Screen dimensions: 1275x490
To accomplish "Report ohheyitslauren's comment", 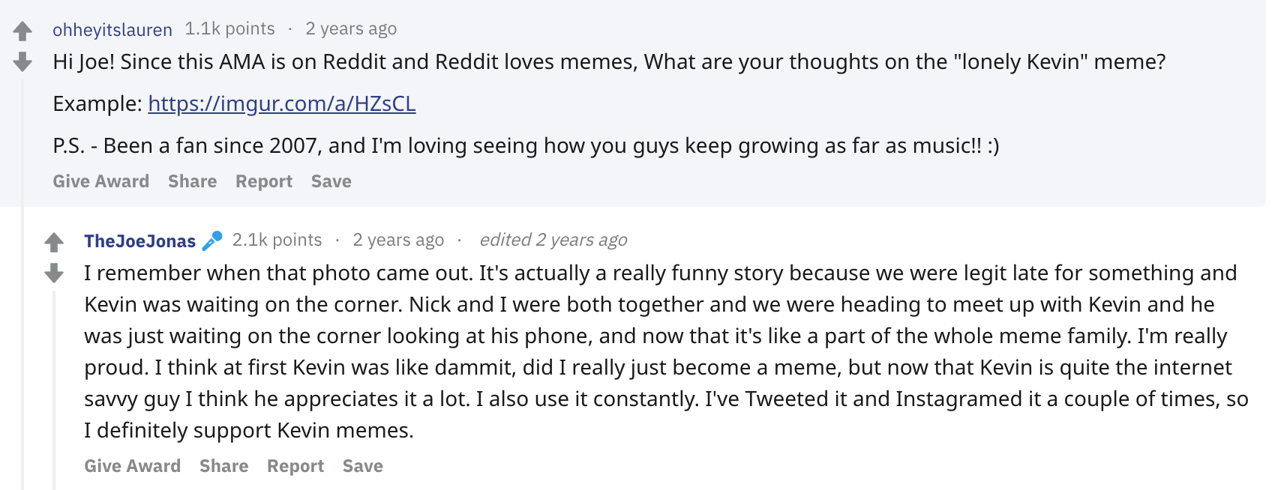I will pyautogui.click(x=263, y=181).
